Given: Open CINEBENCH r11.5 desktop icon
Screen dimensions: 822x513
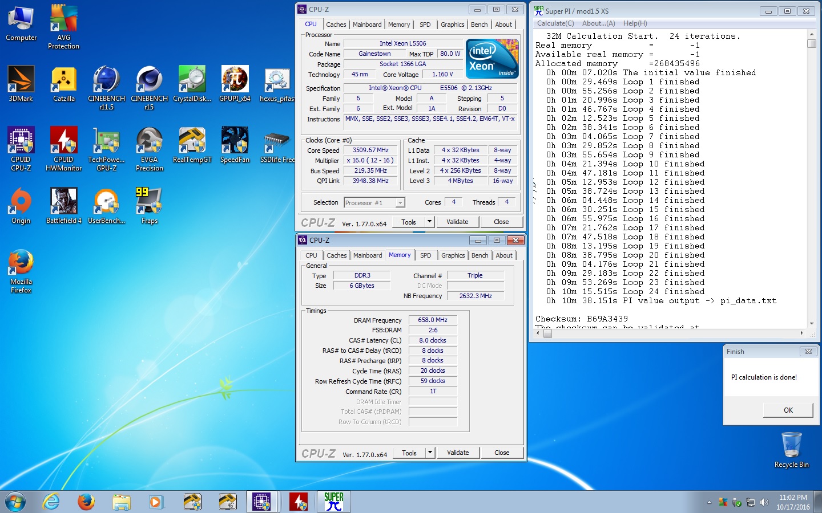Looking at the screenshot, I should 106,88.
